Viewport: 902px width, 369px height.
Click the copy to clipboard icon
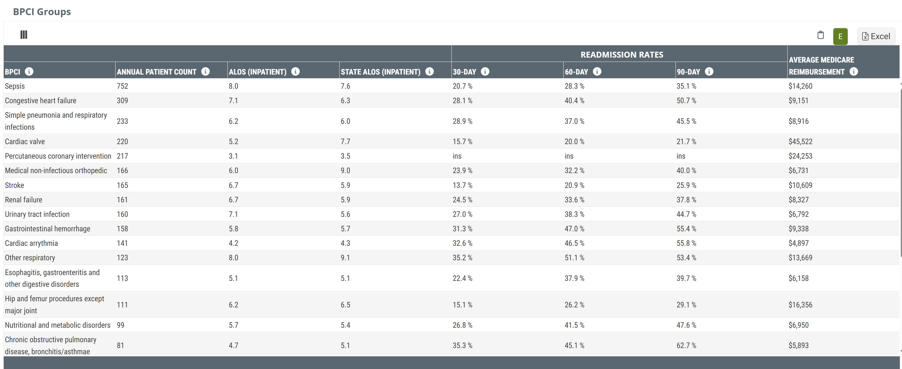[x=820, y=35]
